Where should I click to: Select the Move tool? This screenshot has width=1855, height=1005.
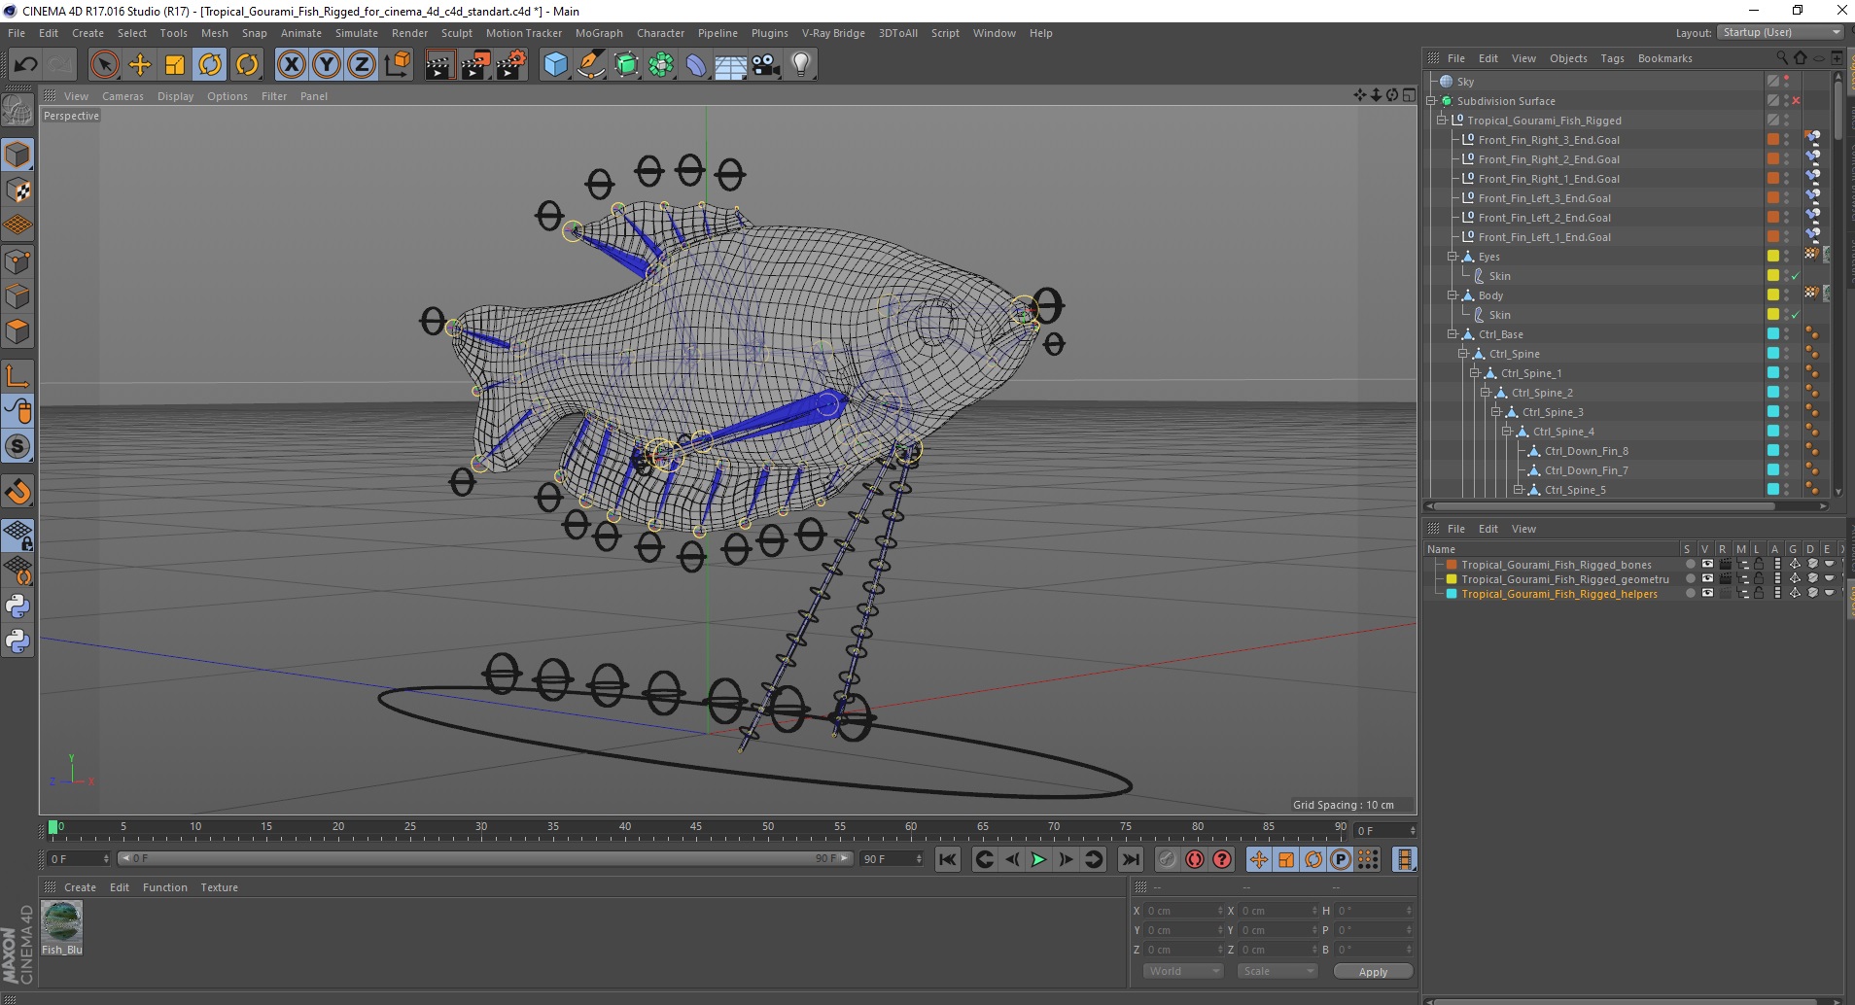tap(140, 64)
